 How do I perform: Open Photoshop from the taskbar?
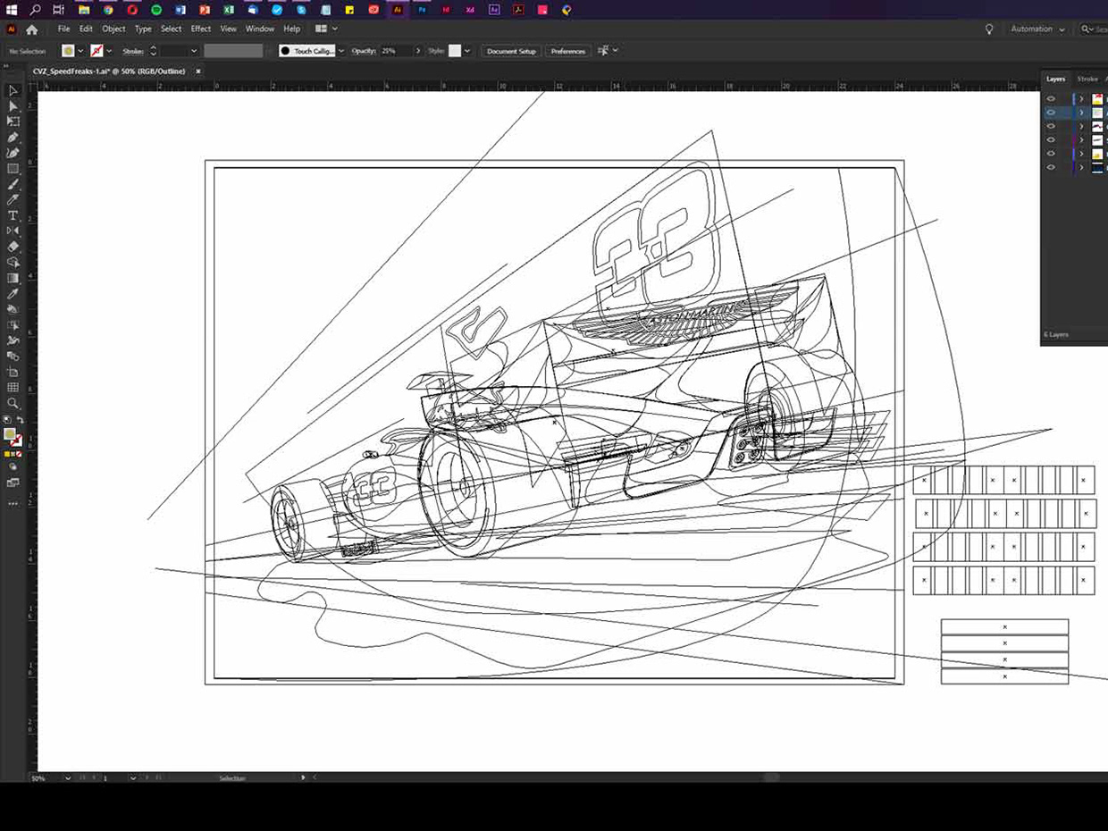tap(422, 10)
